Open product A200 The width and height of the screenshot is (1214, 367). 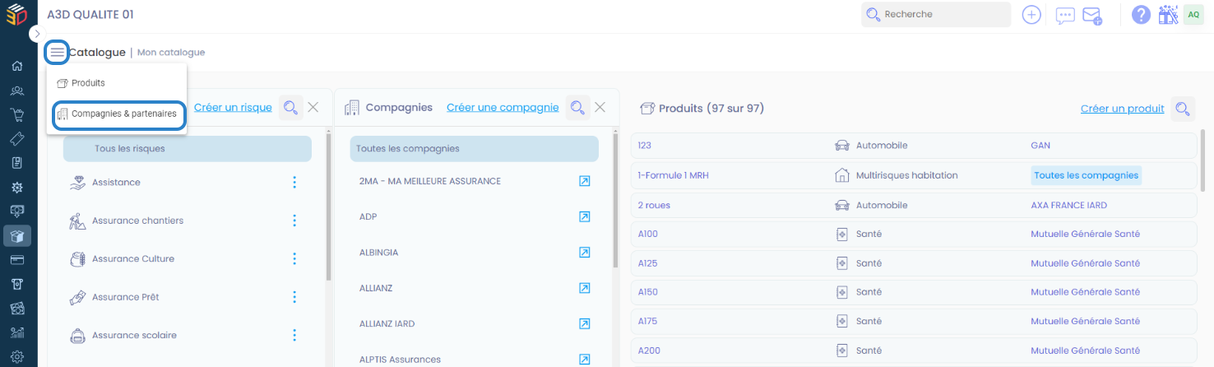tap(648, 351)
